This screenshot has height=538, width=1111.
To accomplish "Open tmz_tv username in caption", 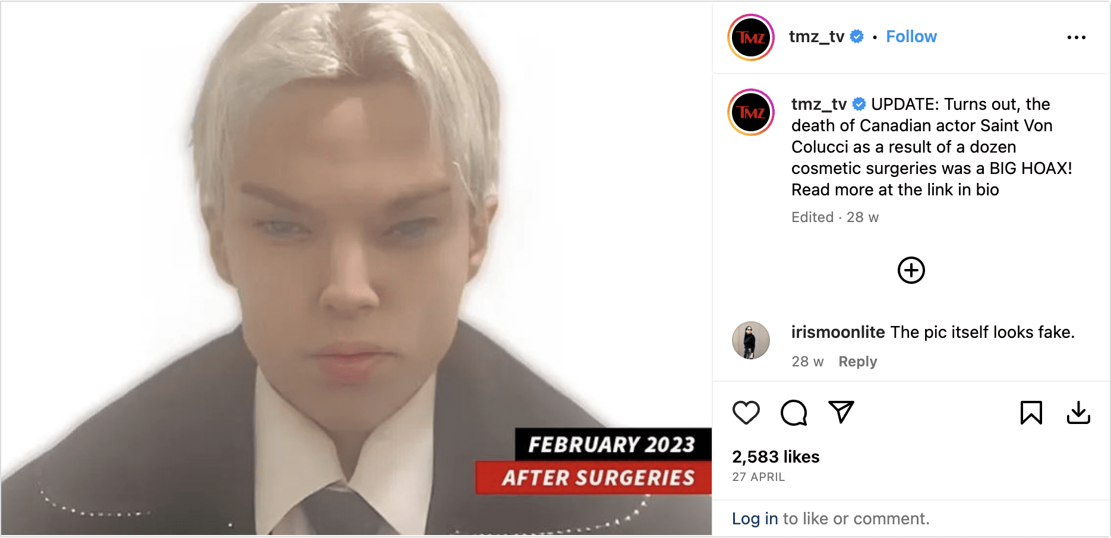I will tap(819, 105).
